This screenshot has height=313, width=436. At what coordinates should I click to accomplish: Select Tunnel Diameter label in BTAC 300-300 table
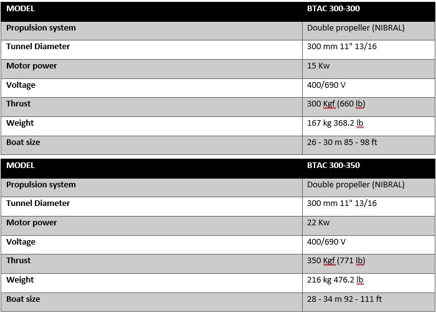click(38, 47)
